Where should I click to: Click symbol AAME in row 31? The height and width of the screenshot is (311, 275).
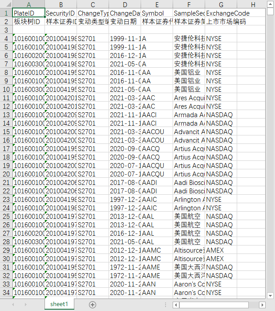157,267
